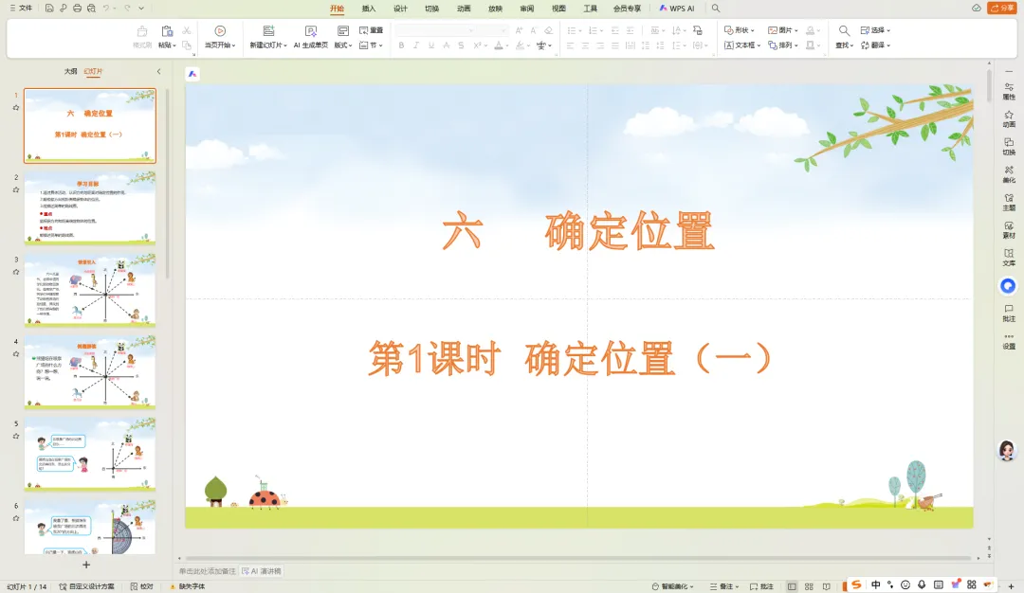Image resolution: width=1024 pixels, height=593 pixels.
Task: Switch to 大纲 outline tab in panel
Action: 70,72
